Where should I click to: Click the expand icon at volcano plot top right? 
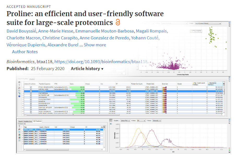pos(230,22)
